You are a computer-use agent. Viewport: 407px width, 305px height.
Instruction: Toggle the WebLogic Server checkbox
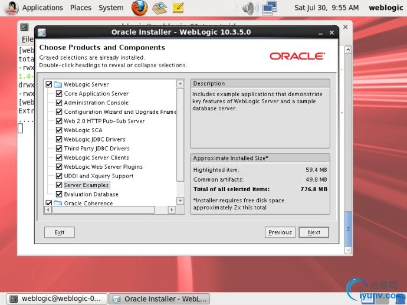point(49,84)
